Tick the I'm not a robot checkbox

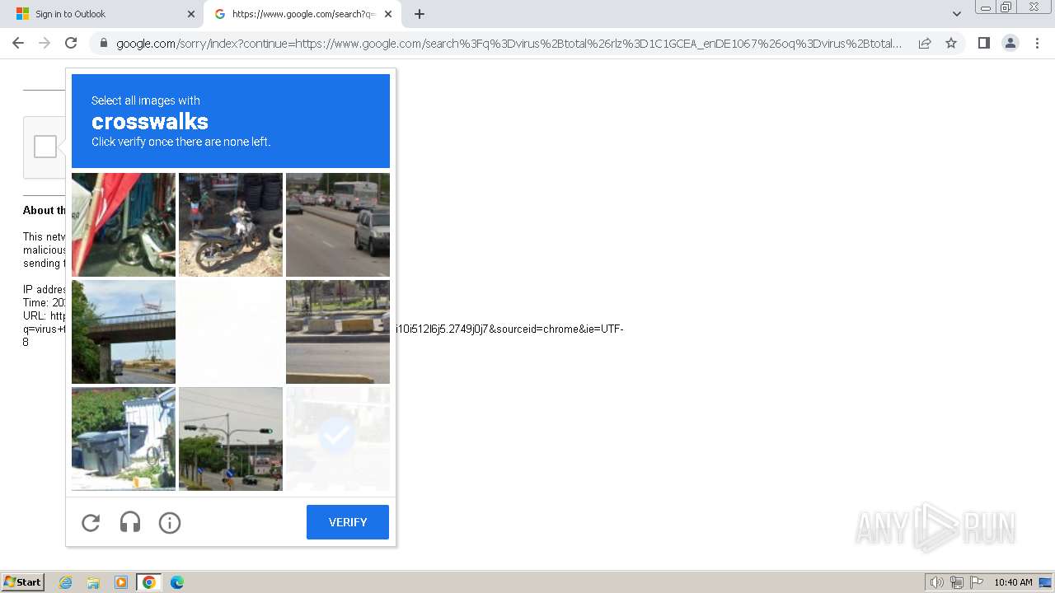pyautogui.click(x=45, y=147)
